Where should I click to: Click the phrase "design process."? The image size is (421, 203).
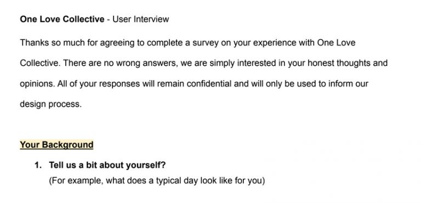click(51, 104)
